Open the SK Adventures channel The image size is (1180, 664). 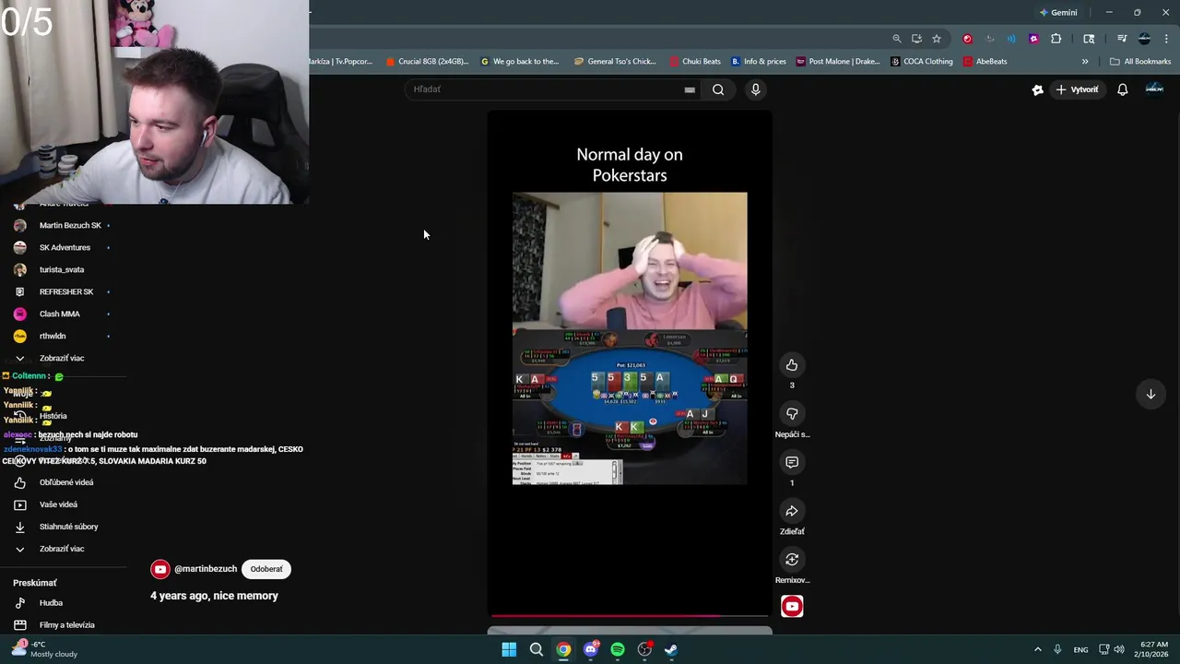pyautogui.click(x=63, y=247)
